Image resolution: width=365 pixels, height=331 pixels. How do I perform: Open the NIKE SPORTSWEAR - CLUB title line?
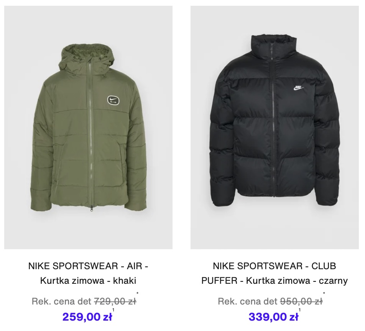click(275, 266)
